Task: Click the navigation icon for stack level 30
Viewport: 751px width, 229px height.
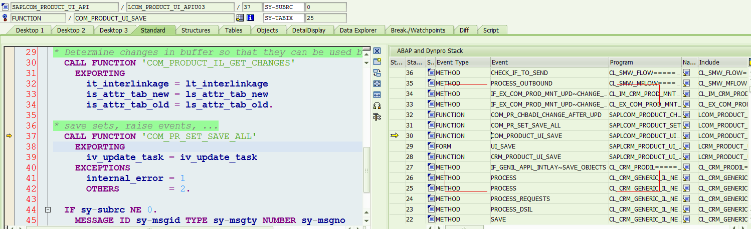Action: tap(687, 136)
